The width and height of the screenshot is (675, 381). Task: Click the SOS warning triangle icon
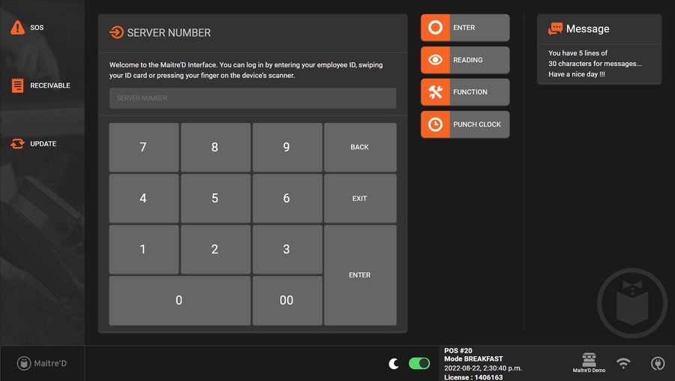click(x=17, y=28)
